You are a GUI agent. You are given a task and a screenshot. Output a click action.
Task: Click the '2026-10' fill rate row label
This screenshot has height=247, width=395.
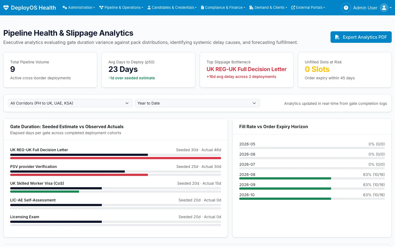tap(247, 195)
